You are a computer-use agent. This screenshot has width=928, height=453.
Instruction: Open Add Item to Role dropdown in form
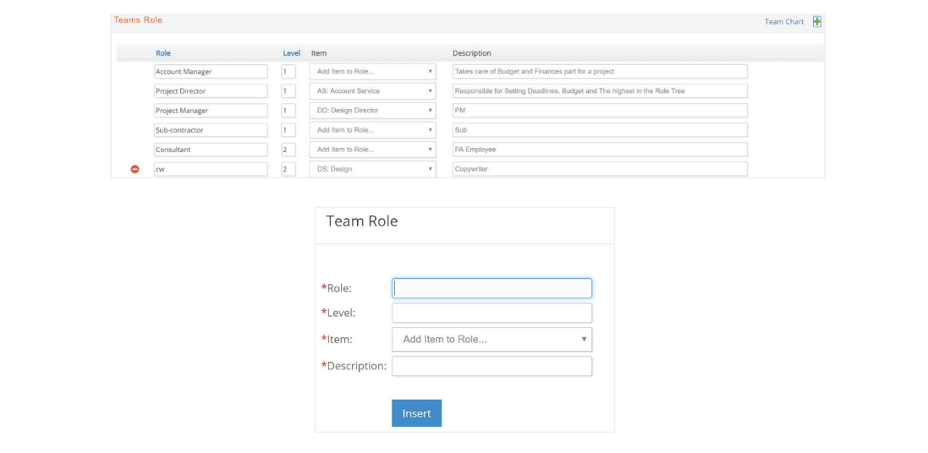491,340
